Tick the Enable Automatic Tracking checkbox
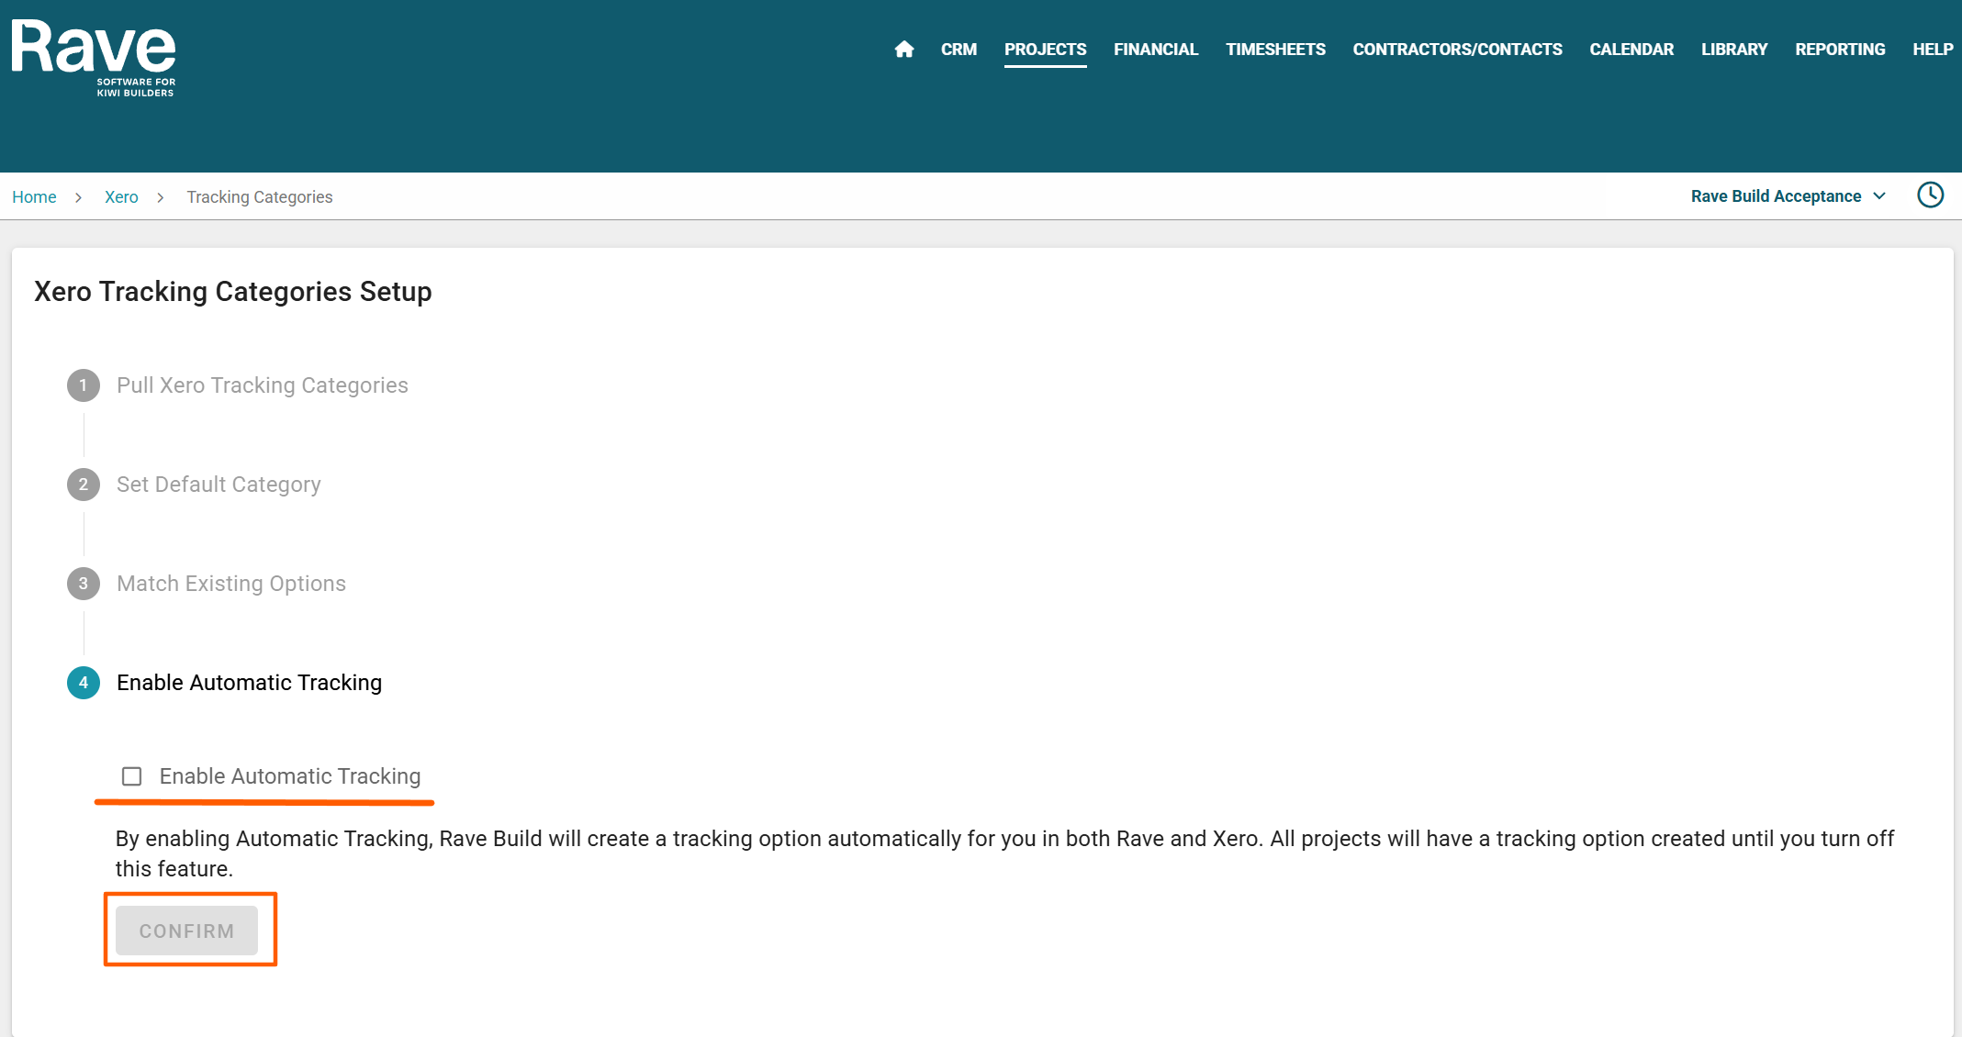 pyautogui.click(x=132, y=776)
